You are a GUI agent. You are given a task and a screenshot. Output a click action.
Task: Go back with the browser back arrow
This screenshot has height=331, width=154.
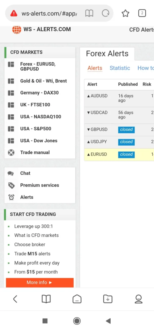15,299
